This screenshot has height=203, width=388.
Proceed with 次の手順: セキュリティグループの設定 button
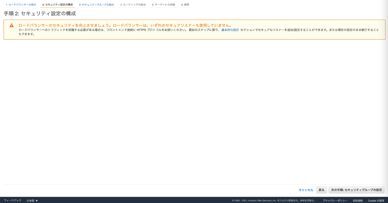point(356,190)
